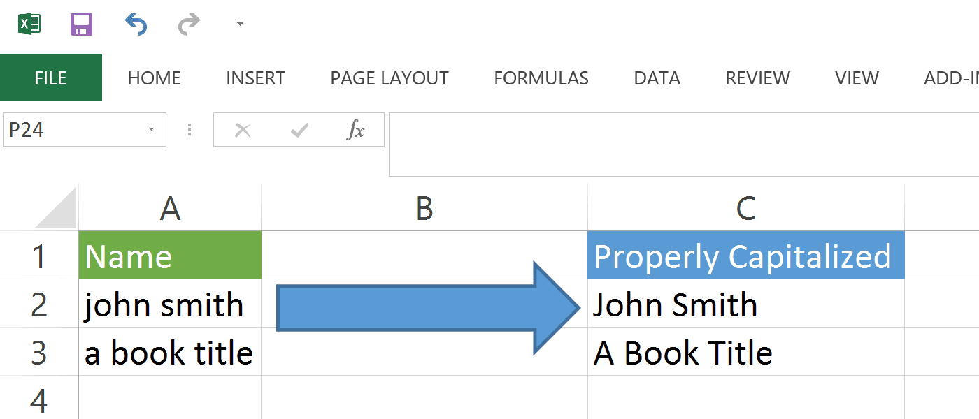Viewport: 979px width, 419px height.
Task: Cancel the formula entry with the X icon
Action: [x=243, y=130]
